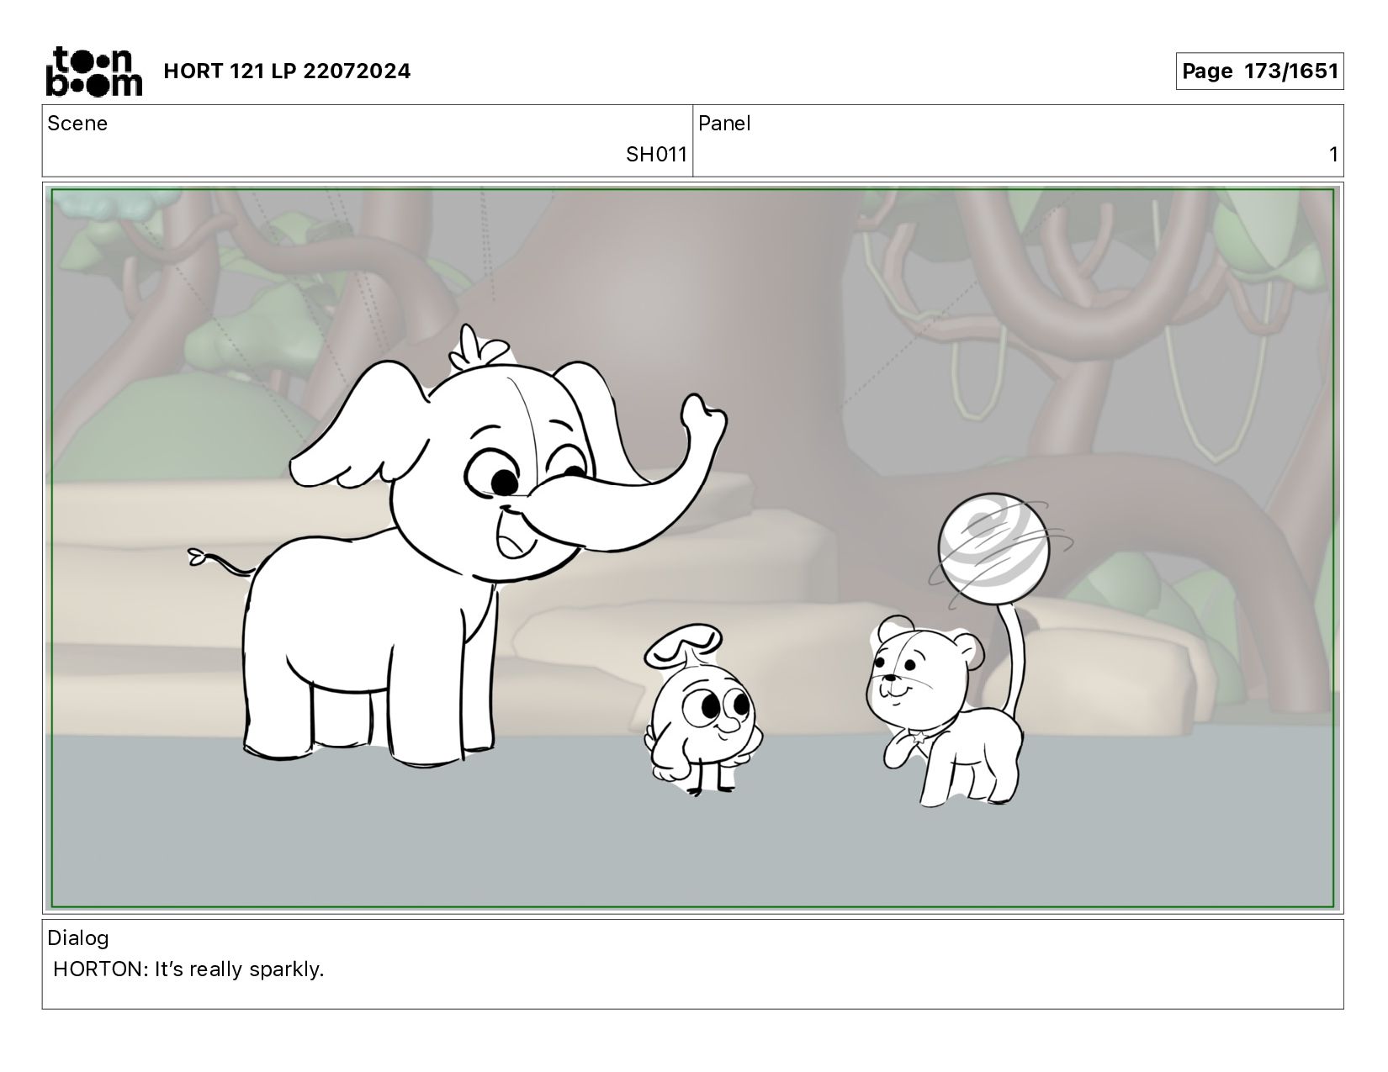
Task: Click the swirled ball on the cub's tail
Action: 994,550
